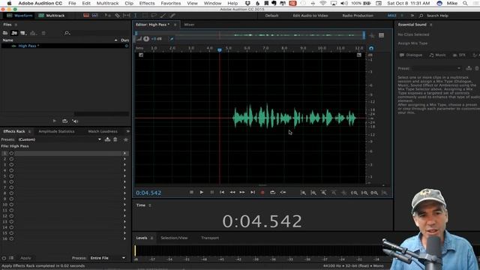Click Zoom Out Amplitude icon
Screen dimensions: 480x270
[x=313, y=193]
